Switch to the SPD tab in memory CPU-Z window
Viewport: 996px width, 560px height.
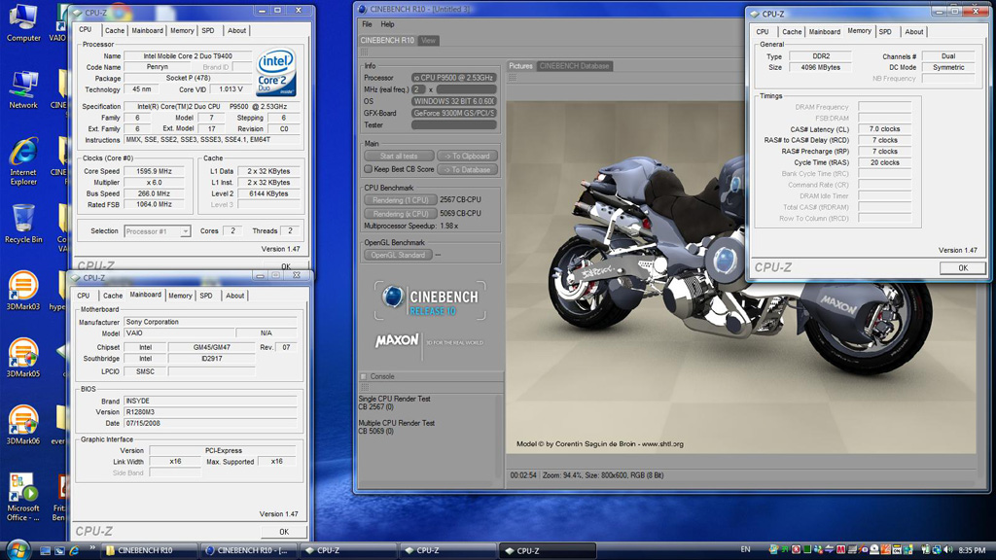[885, 31]
